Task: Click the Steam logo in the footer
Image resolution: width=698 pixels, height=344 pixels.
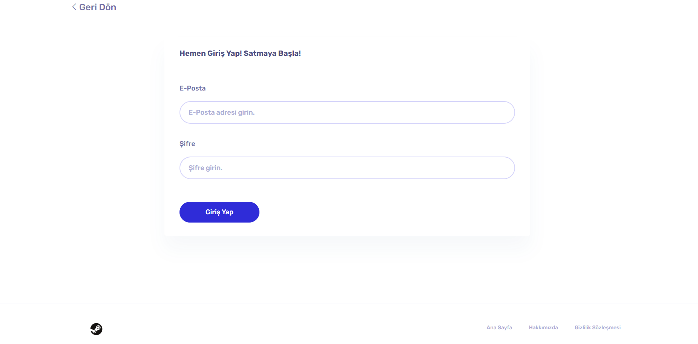Action: [x=96, y=329]
